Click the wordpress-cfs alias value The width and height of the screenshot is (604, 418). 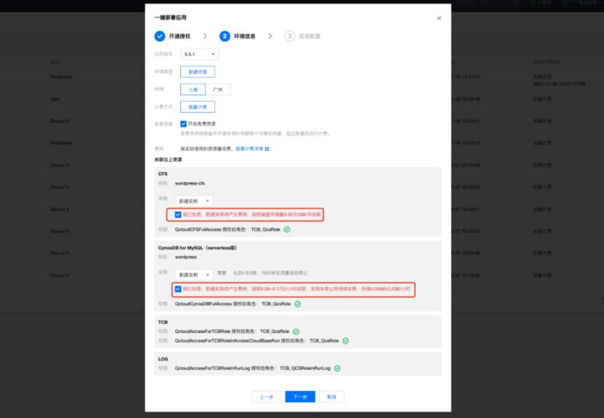190,183
